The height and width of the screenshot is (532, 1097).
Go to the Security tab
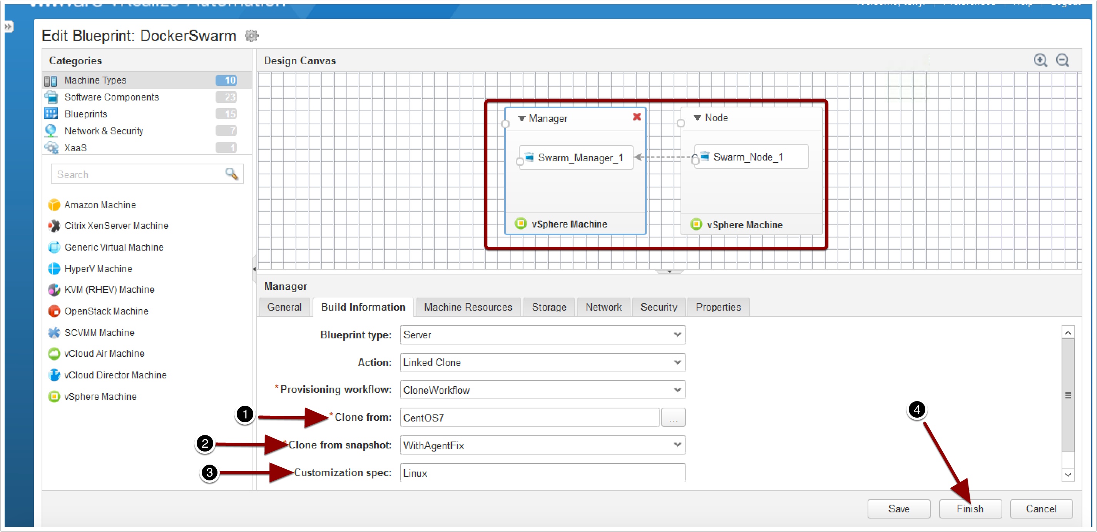point(658,307)
